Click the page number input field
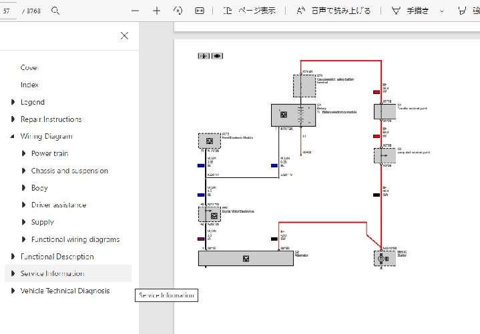Viewport: 480px width, 334px height. tap(7, 11)
